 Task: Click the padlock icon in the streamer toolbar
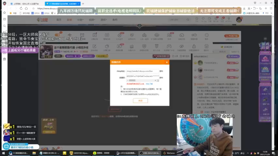coord(194,46)
